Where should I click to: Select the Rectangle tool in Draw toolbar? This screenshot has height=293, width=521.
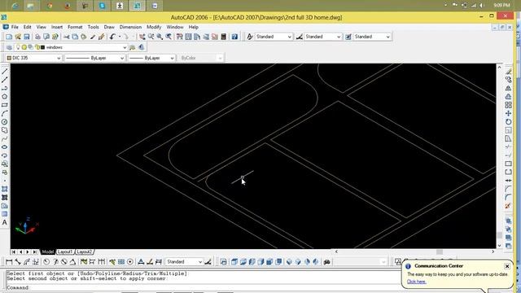click(x=5, y=105)
